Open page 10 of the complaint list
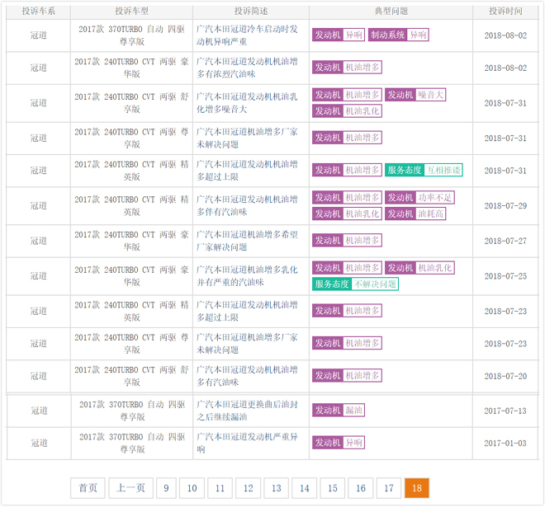The image size is (545, 507). [x=192, y=488]
